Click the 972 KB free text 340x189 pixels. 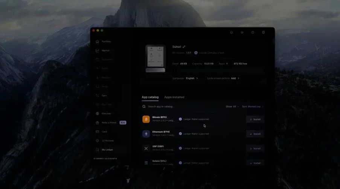click(240, 64)
